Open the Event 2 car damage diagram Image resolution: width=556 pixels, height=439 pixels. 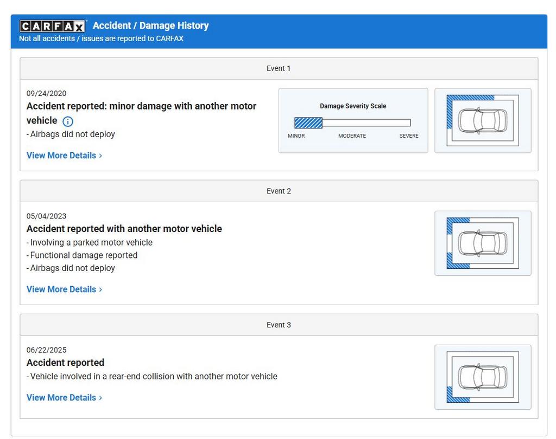coord(483,243)
